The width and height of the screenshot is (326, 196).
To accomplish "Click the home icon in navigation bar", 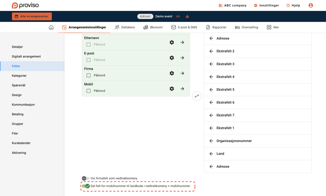I will 51,28.
